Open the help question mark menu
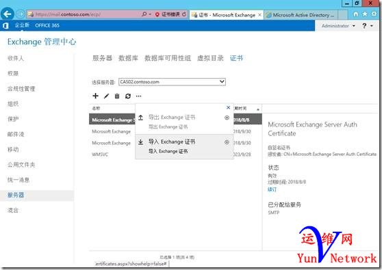Image resolution: width=382 pixels, height=270 pixels. pos(364,25)
